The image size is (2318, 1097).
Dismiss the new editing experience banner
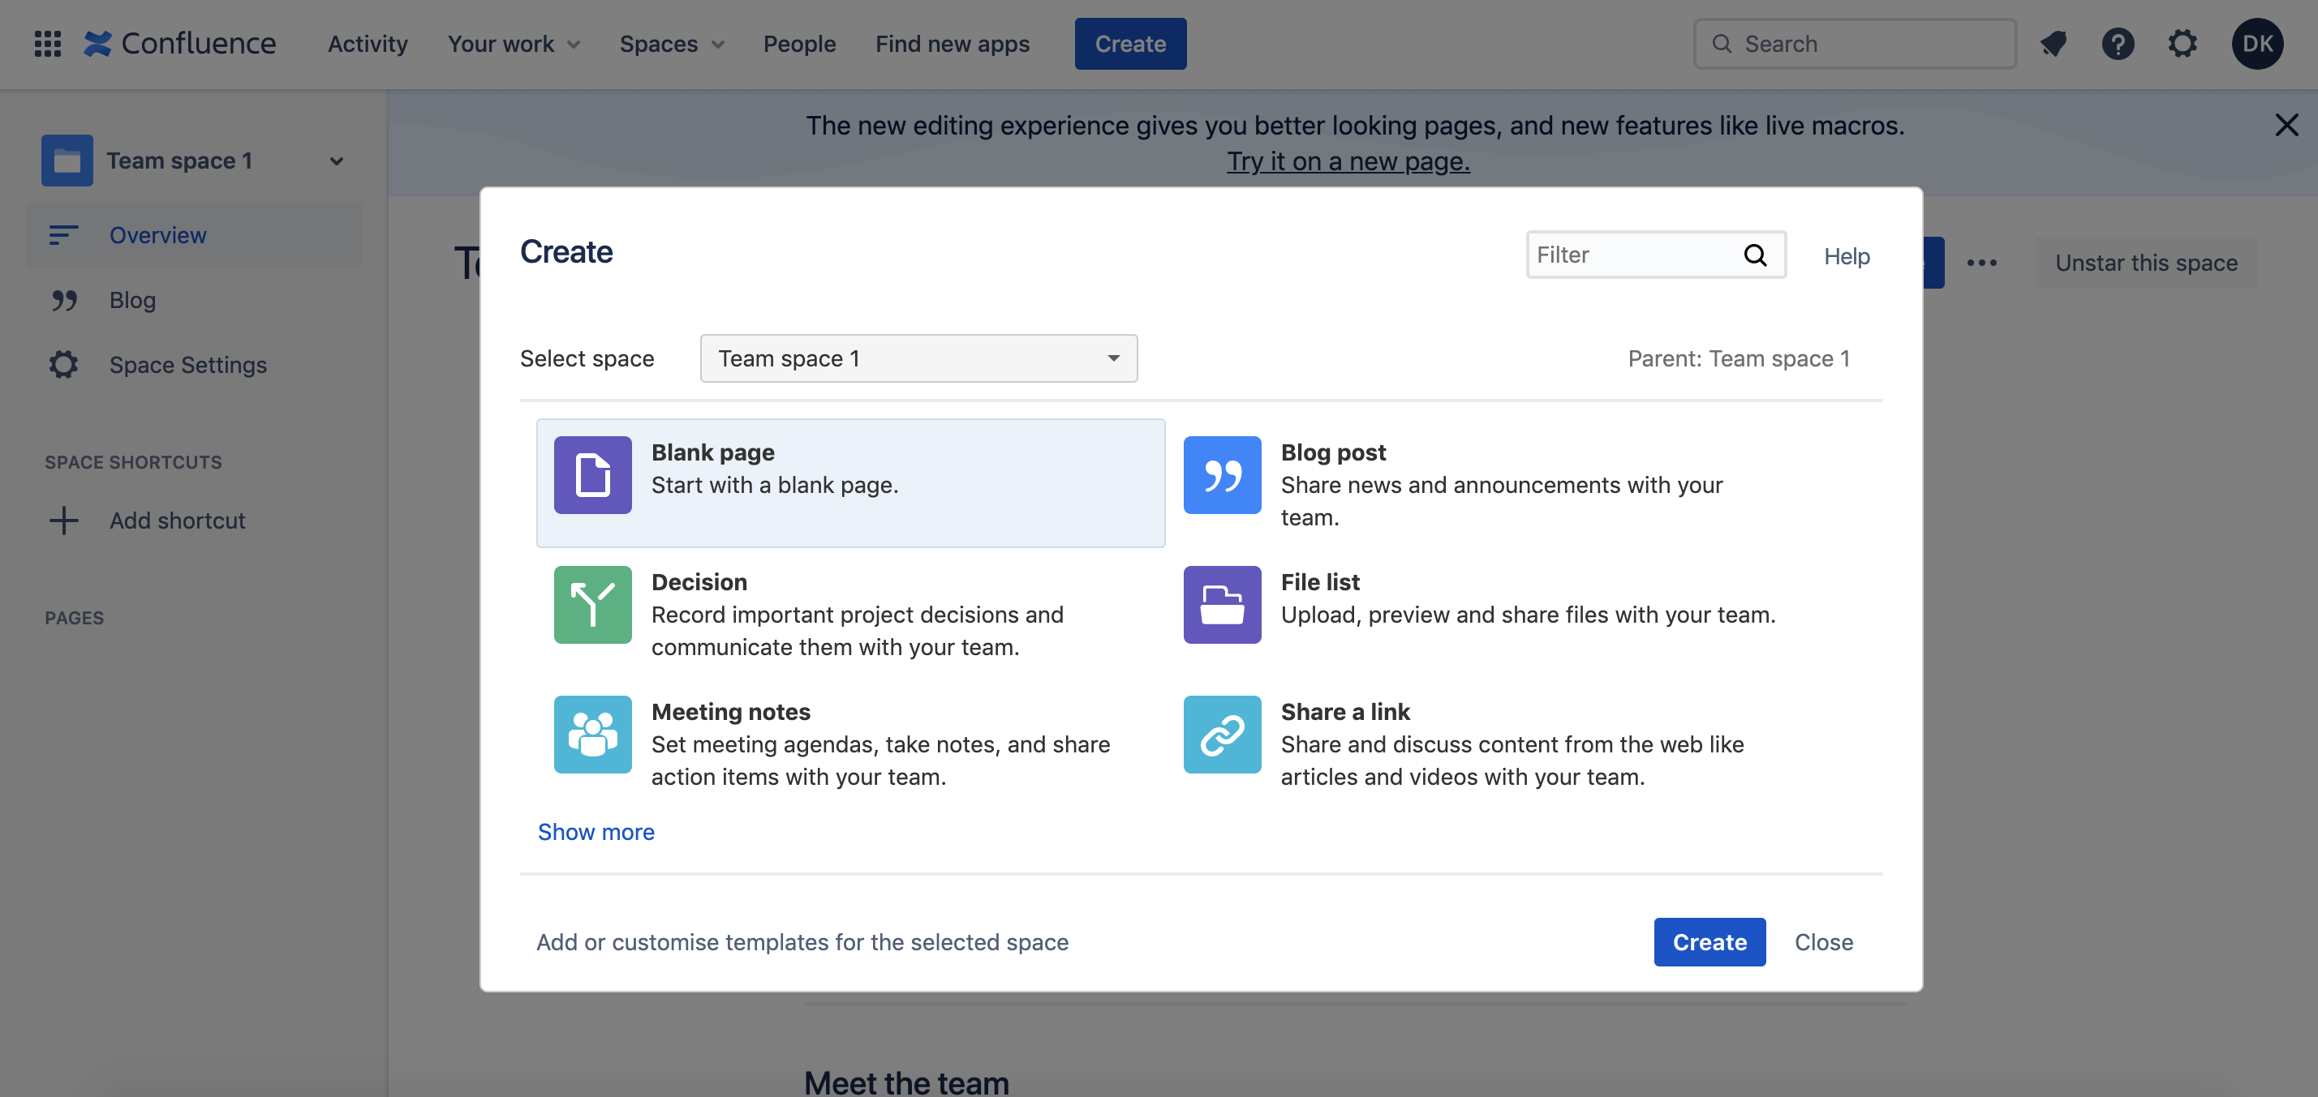pos(2286,124)
